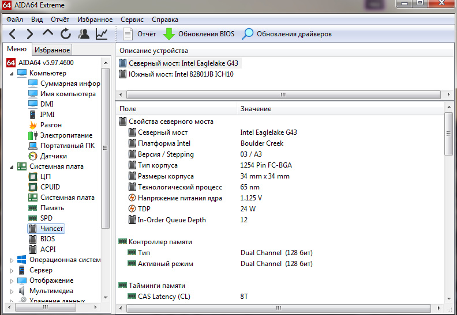Refresh the current page icon

[66, 34]
